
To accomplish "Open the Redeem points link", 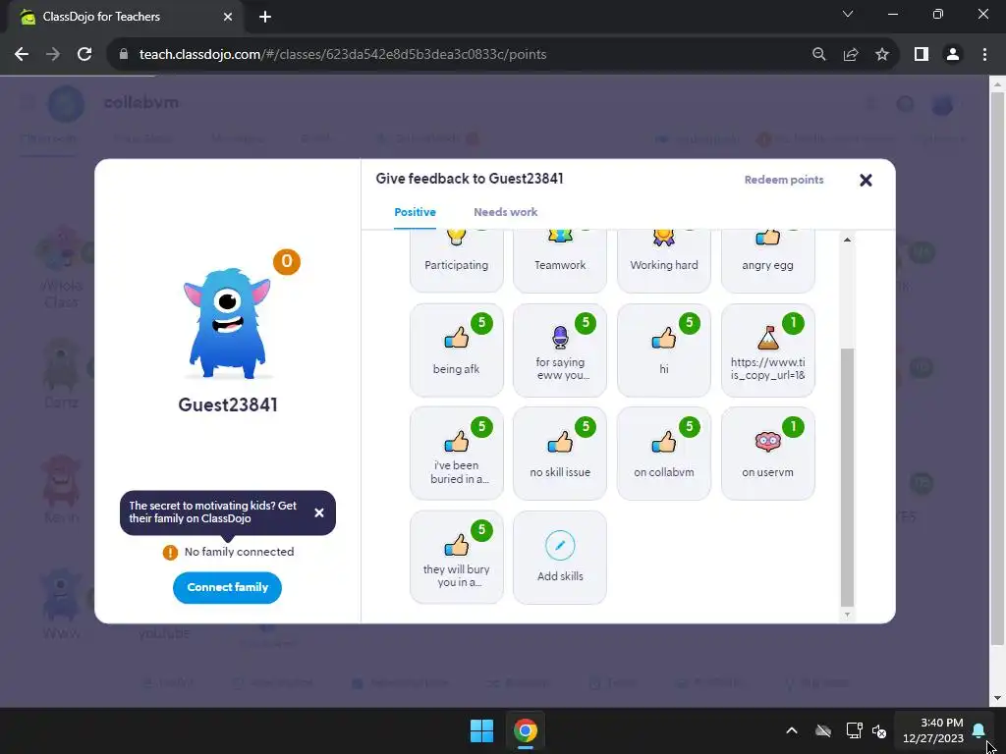I will [784, 181].
